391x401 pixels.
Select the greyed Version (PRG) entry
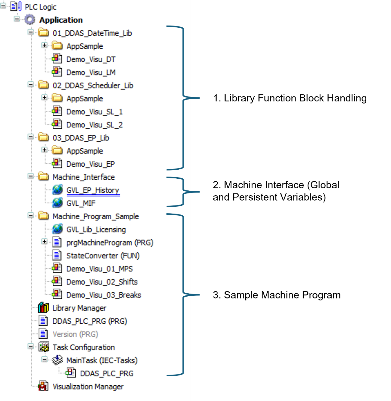pos(76,334)
